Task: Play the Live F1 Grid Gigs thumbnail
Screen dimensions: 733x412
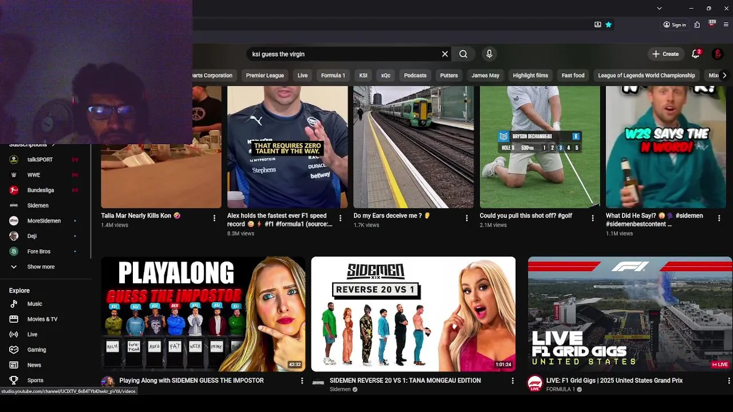Action: click(x=630, y=314)
